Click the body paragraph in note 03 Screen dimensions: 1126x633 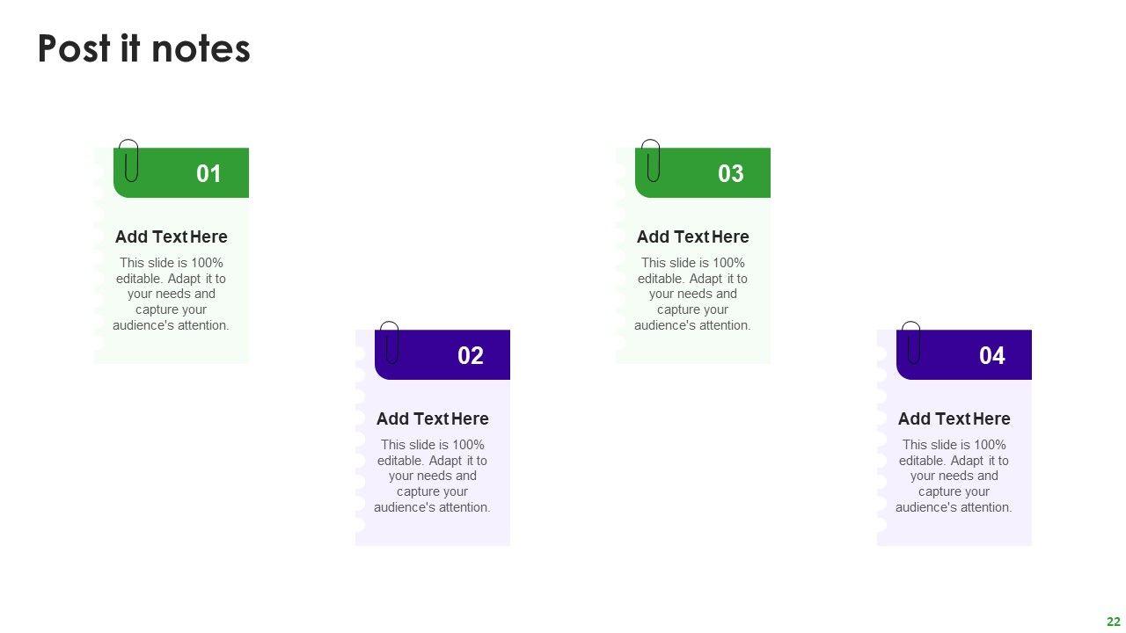692,294
